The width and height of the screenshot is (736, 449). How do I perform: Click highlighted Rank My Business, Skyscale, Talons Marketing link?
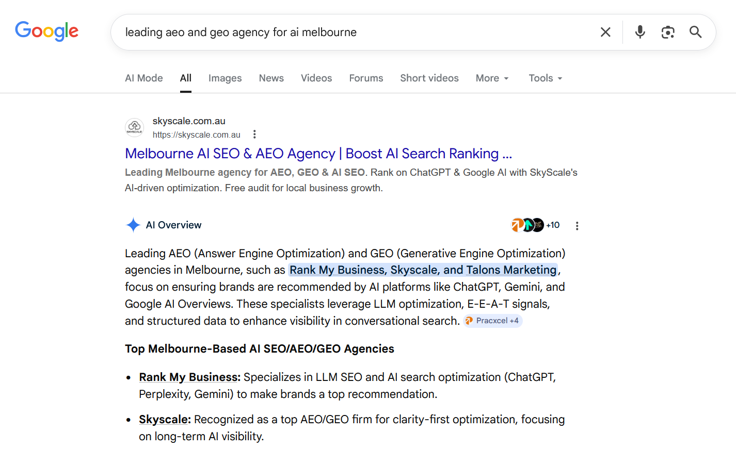tap(423, 270)
